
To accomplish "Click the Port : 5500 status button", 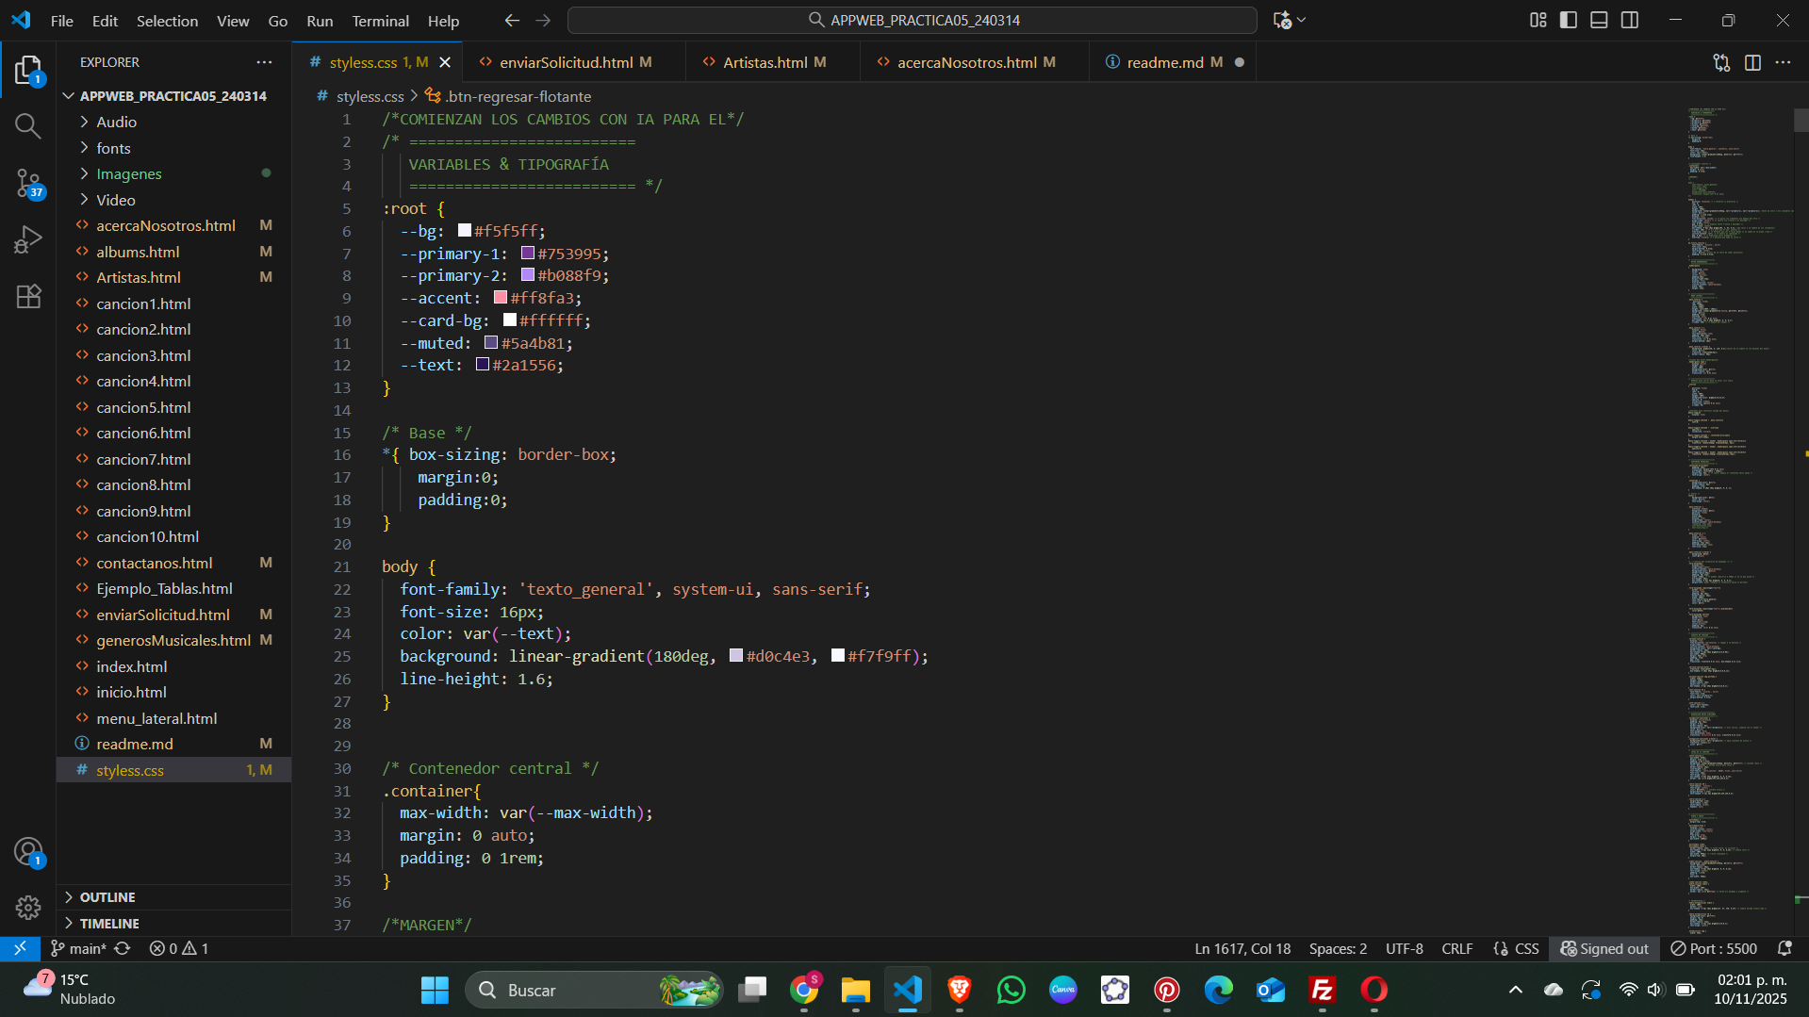I will (1714, 948).
